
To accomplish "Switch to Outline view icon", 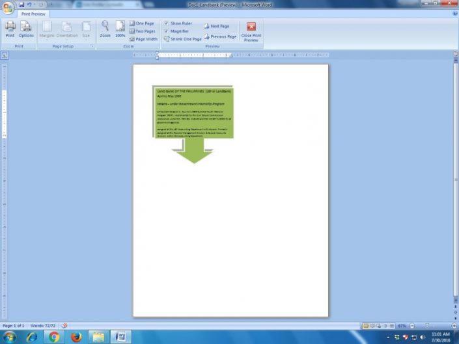I will (x=385, y=326).
